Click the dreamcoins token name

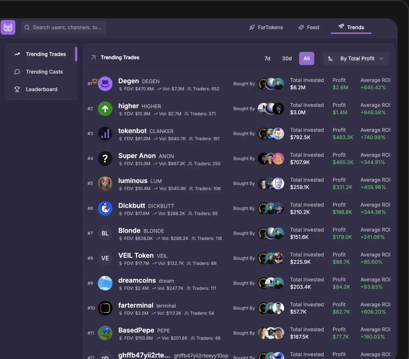[x=137, y=280]
